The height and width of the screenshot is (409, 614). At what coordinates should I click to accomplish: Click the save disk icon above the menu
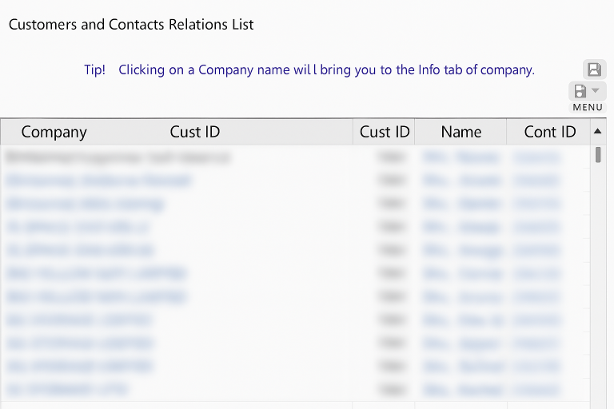click(594, 69)
